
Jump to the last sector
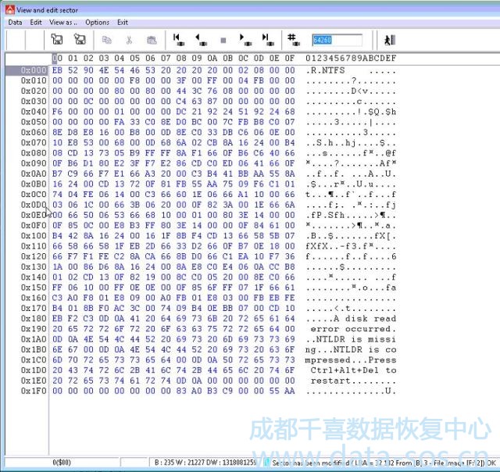(x=268, y=40)
